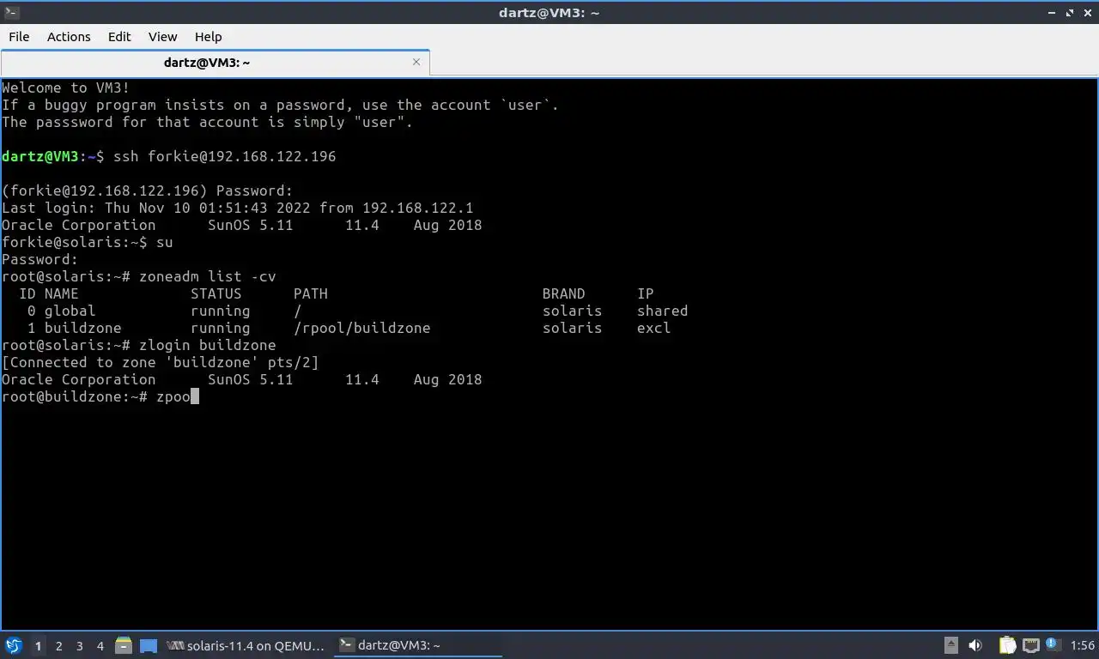This screenshot has height=659, width=1099.
Task: Click the 'shared' IP value
Action: 662,311
